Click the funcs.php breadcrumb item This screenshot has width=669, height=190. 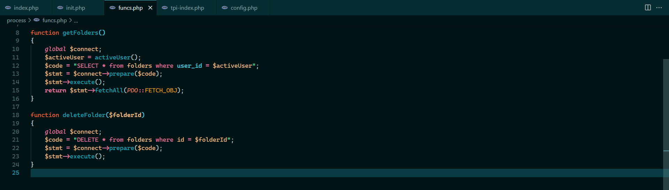pyautogui.click(x=54, y=20)
